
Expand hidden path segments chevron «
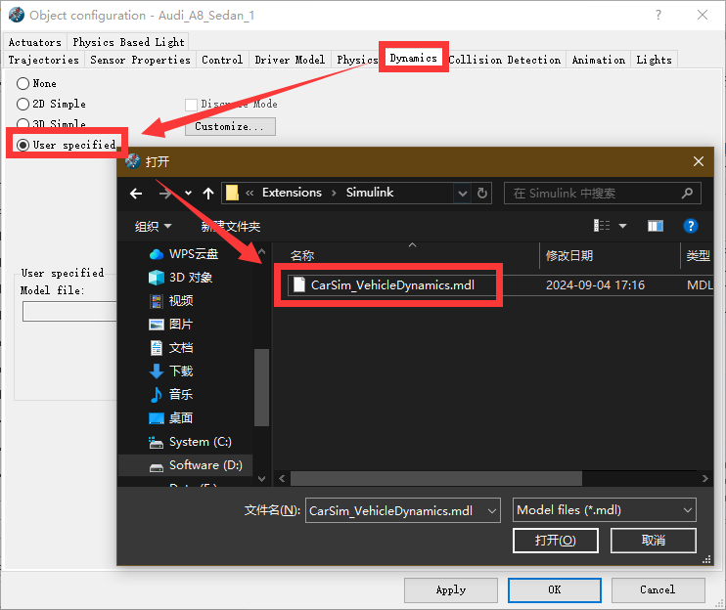(250, 193)
